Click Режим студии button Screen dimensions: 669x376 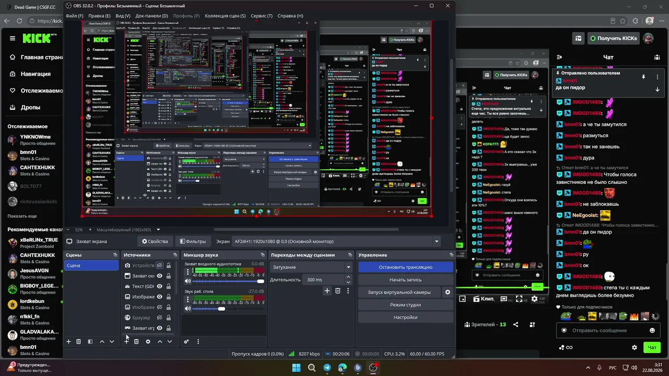click(406, 305)
